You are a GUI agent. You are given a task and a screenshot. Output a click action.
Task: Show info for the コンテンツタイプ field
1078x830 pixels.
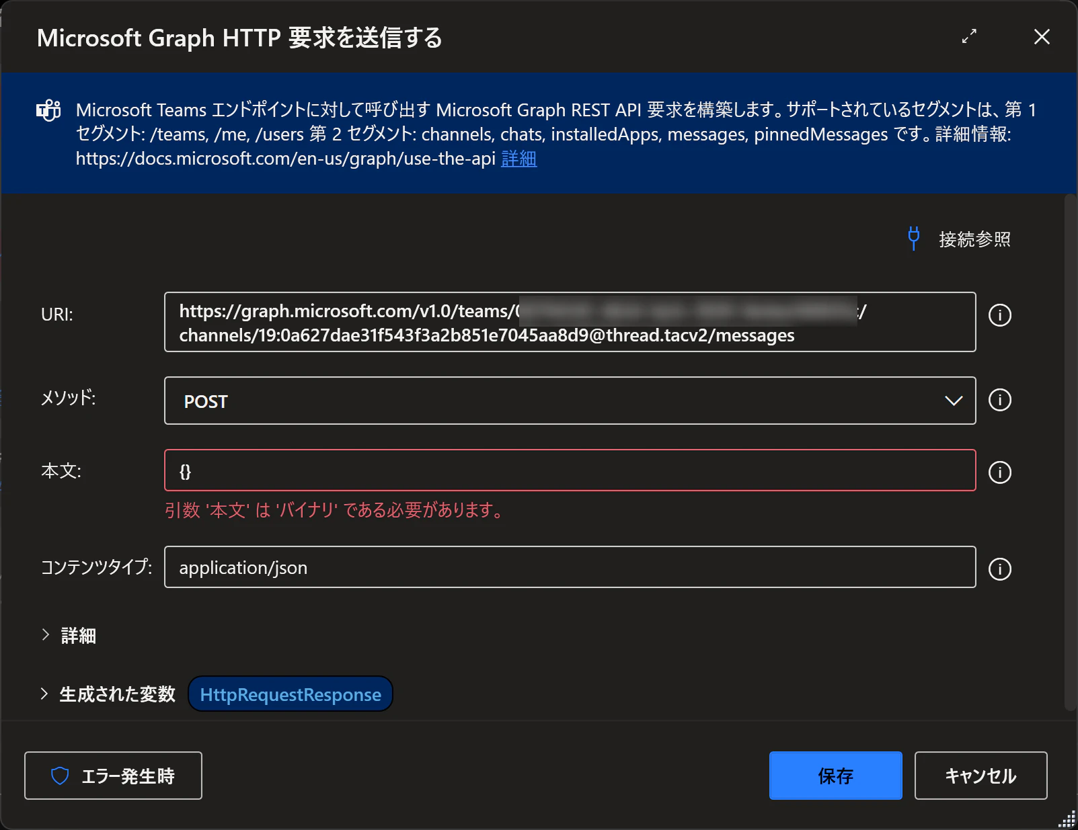[999, 569]
